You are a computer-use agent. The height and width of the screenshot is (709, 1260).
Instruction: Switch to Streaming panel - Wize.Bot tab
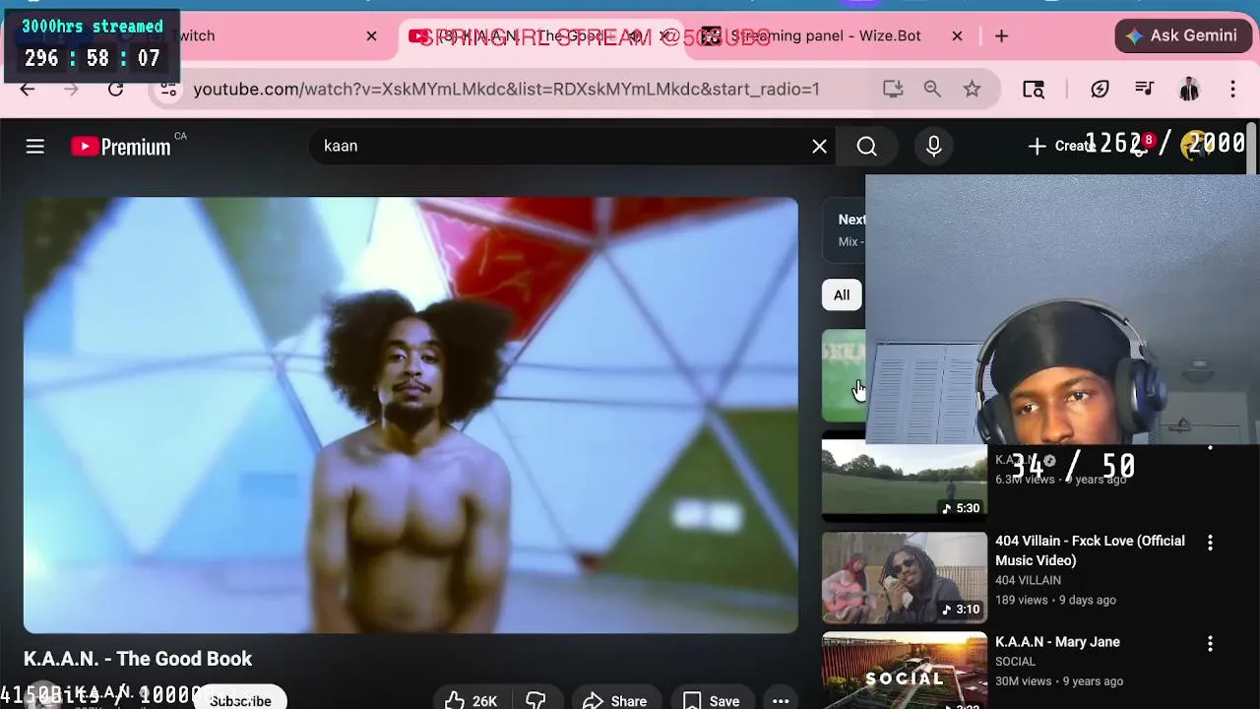825,35
